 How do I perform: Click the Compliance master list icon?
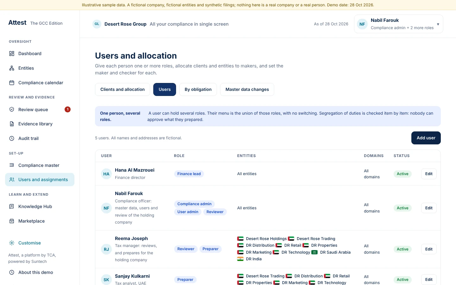pyautogui.click(x=12, y=165)
